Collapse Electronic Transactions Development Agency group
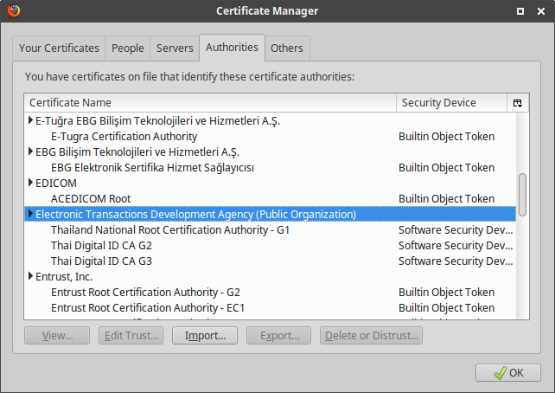 tap(31, 215)
